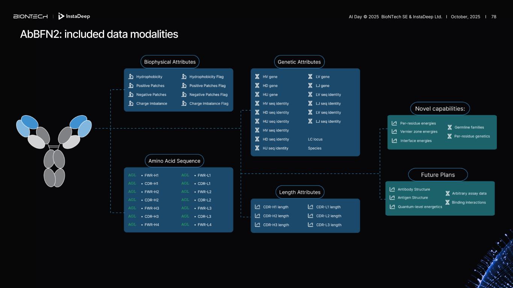Viewport: 513px width, 288px height.
Task: Click the chart icon beside CDR-H1 length
Action: click(x=257, y=207)
